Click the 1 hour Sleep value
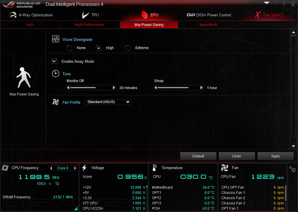 [x=212, y=88]
